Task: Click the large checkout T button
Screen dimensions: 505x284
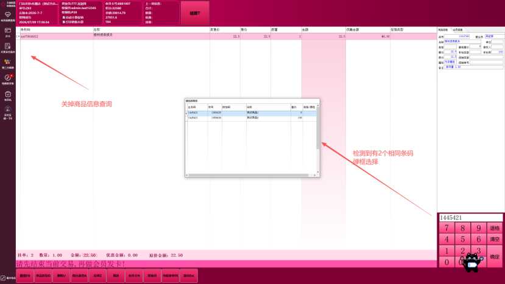Action: [195, 13]
